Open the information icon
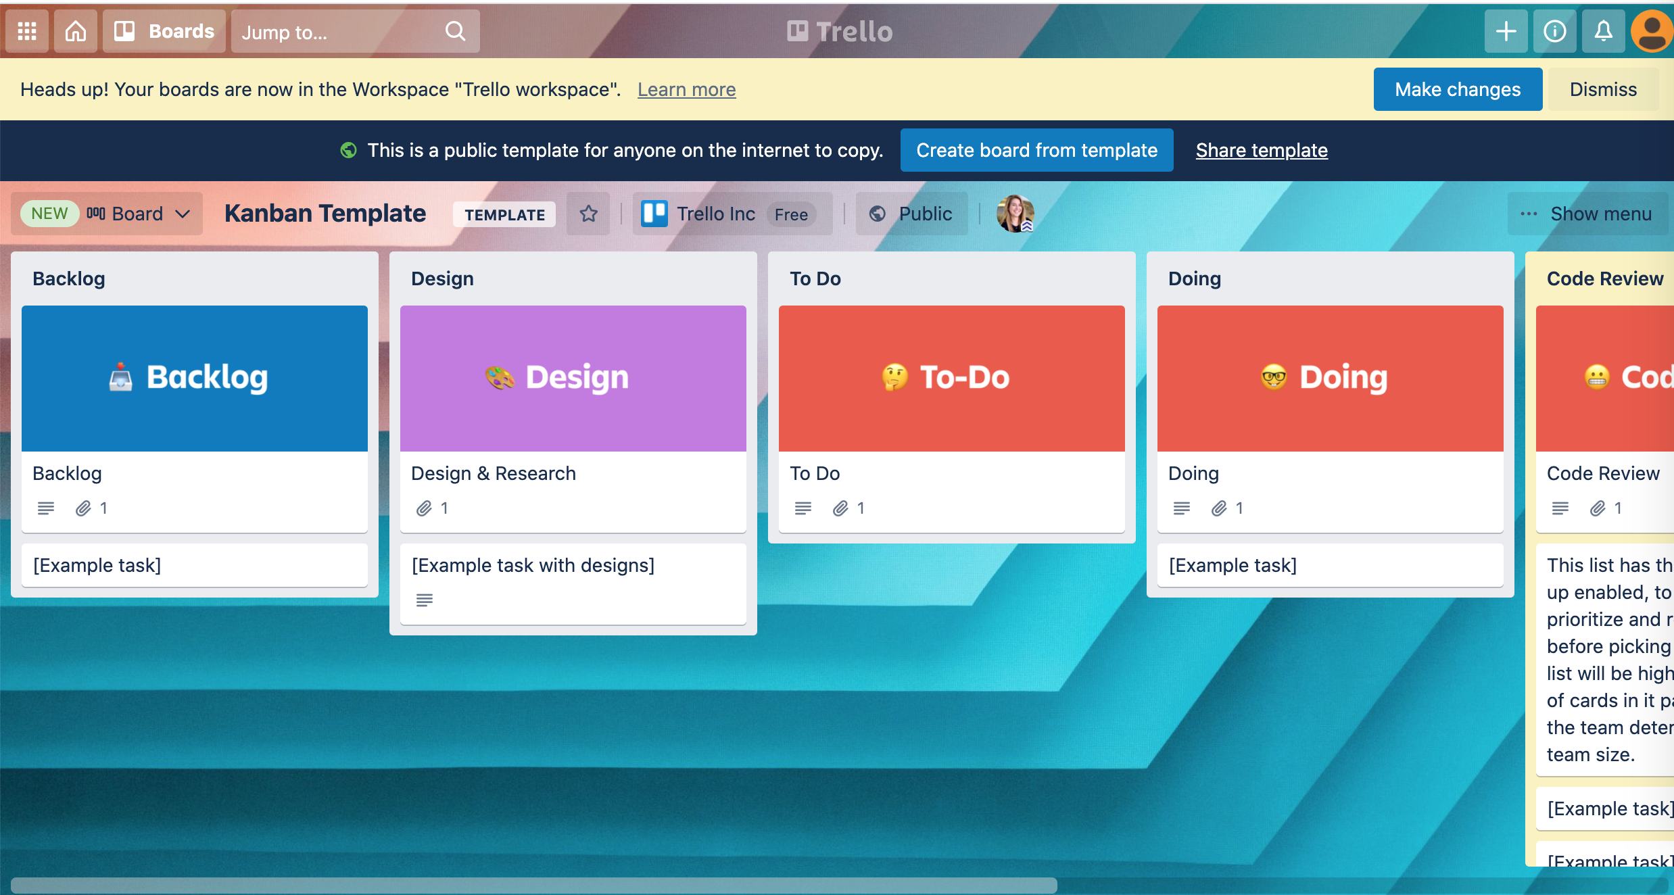This screenshot has width=1674, height=895. [x=1554, y=31]
